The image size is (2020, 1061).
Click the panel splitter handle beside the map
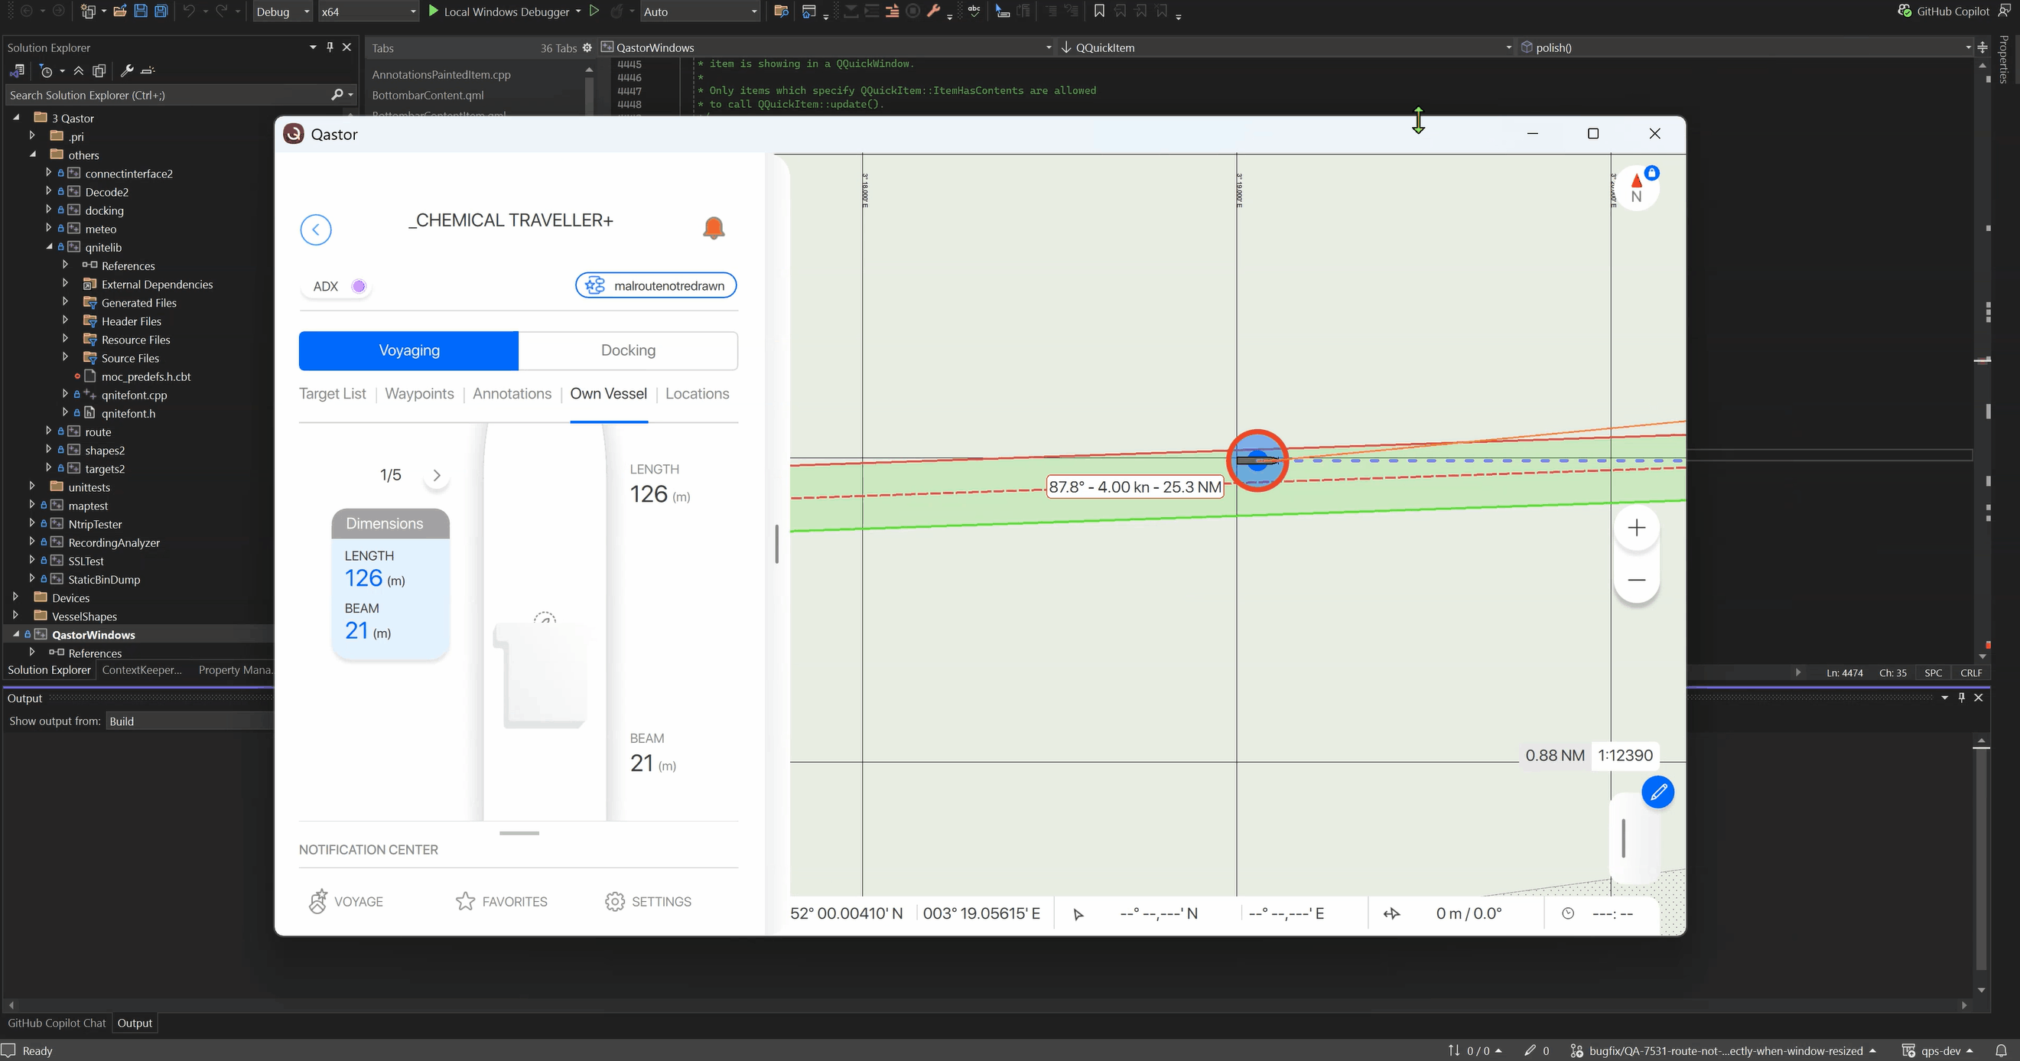coord(776,544)
